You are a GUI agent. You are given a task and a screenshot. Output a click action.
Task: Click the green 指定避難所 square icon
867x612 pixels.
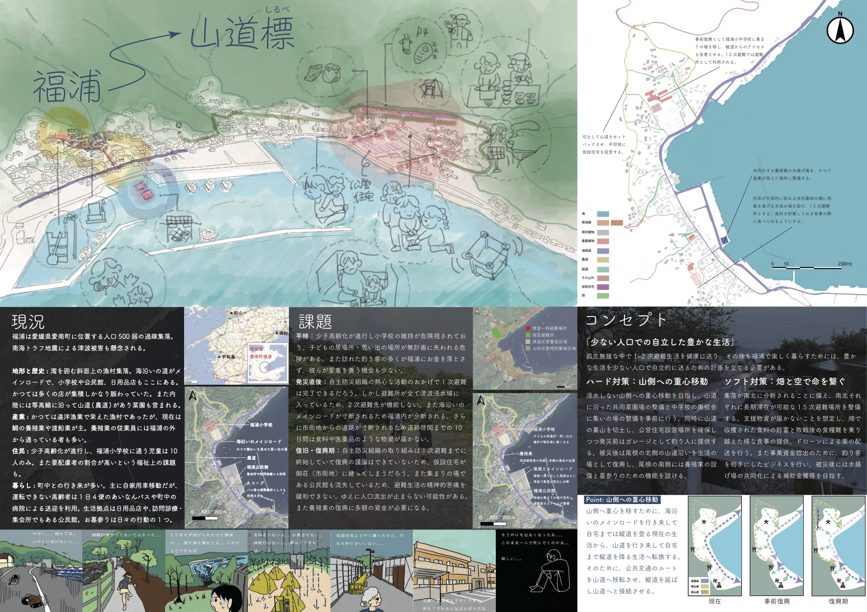point(528,335)
